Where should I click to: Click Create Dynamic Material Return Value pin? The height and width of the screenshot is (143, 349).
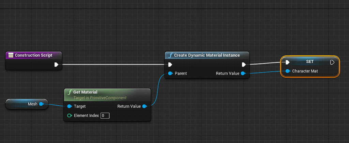[243, 73]
